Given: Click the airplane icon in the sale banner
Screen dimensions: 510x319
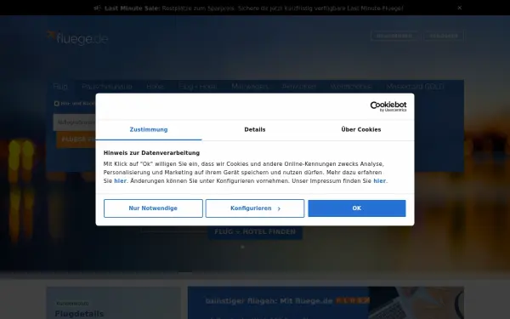Looking at the screenshot, I should click(97, 9).
